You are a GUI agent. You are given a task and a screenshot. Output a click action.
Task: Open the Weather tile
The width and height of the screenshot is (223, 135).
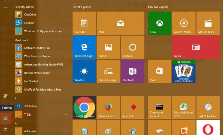[x=84, y=71]
